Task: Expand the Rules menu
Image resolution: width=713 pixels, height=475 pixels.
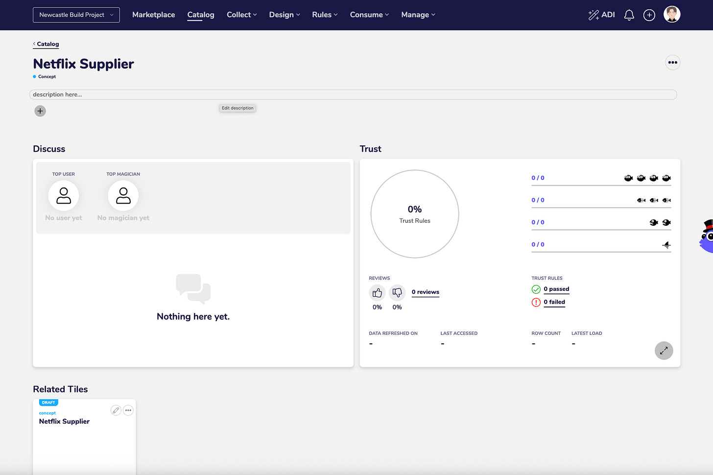Action: click(325, 15)
